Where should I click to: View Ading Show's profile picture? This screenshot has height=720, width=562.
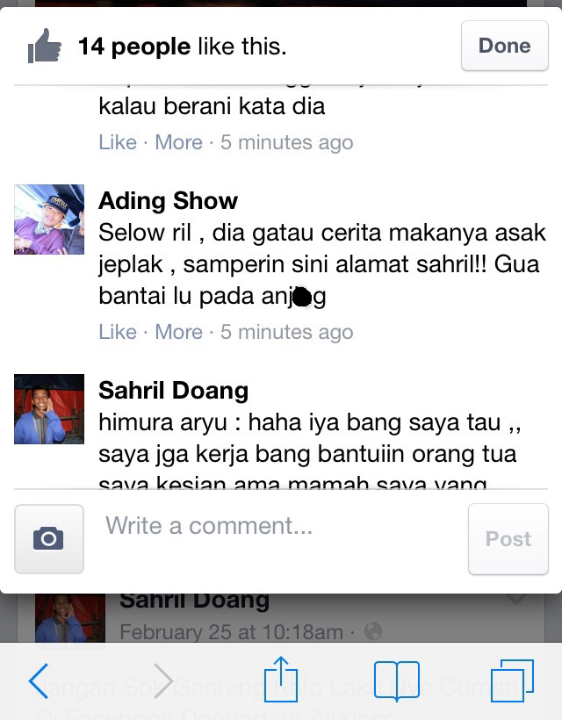pos(49,220)
